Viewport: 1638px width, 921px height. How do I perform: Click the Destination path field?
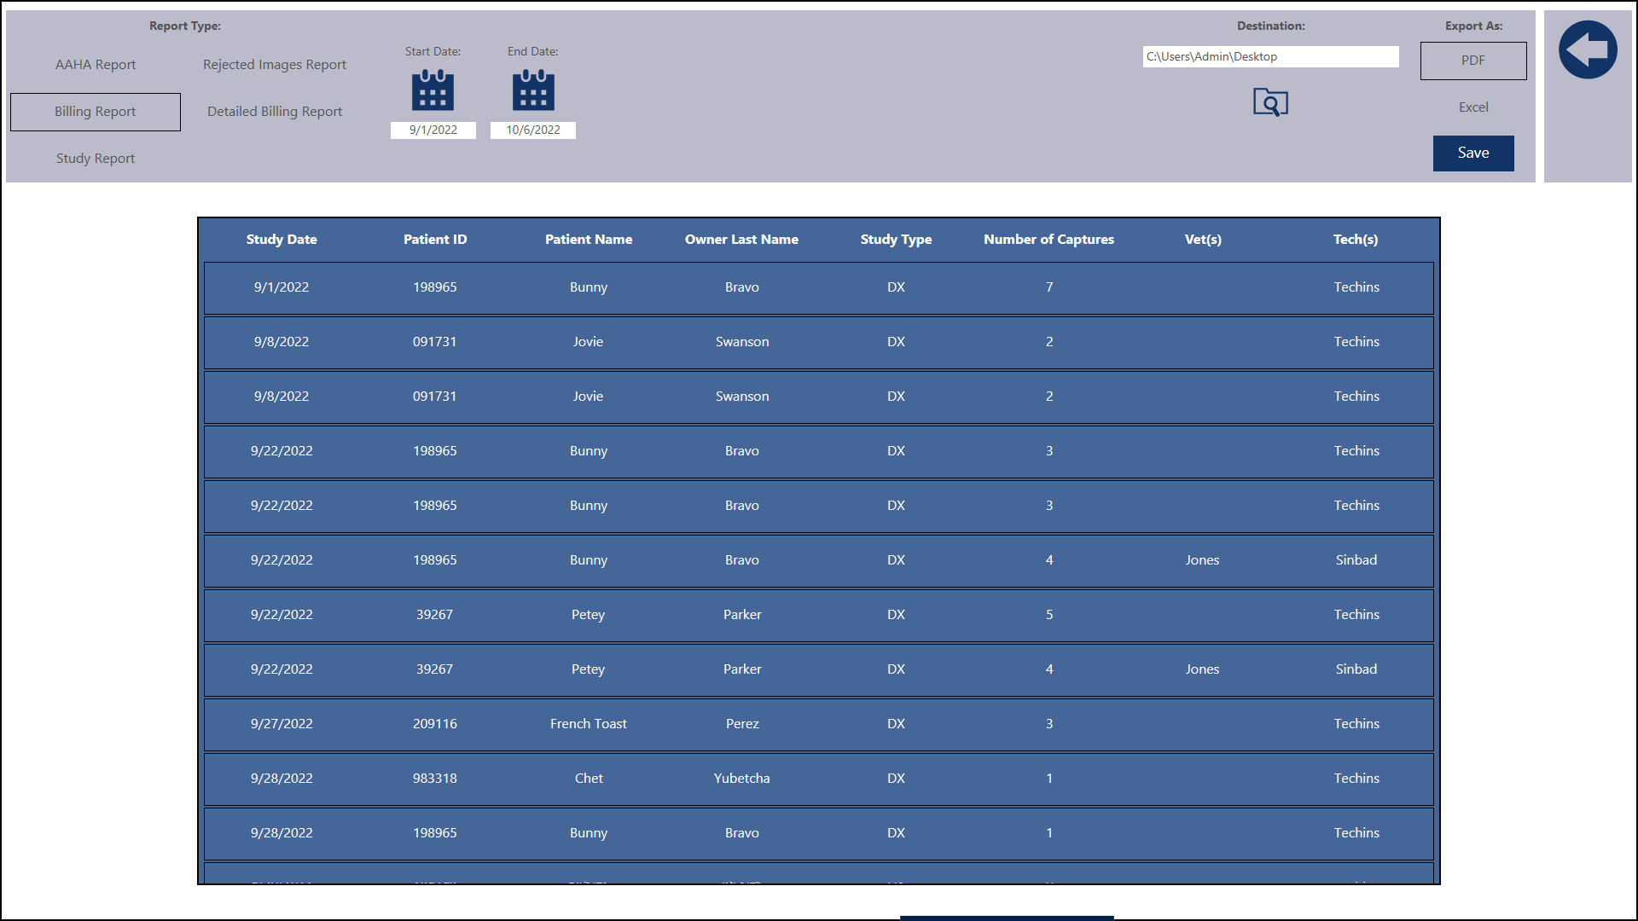tap(1271, 56)
